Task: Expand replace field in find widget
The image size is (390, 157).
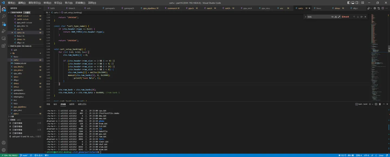Action: coord(305,17)
